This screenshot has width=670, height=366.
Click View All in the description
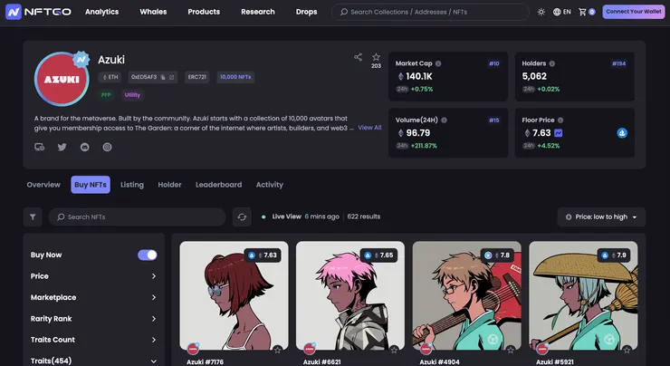pos(369,128)
